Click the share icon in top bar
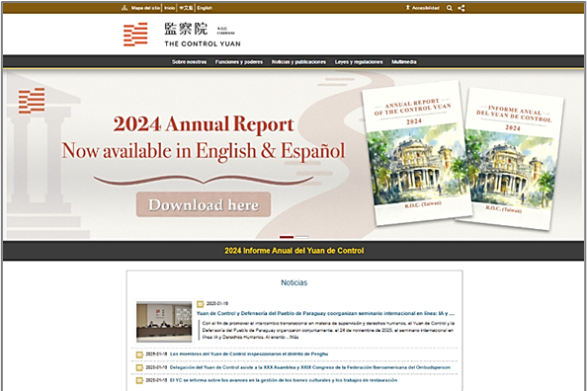 pos(461,8)
